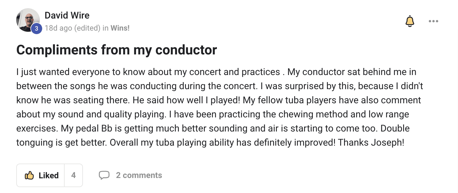This screenshot has width=458, height=193.
Task: Unlike the post via Liked label
Action: click(x=49, y=176)
